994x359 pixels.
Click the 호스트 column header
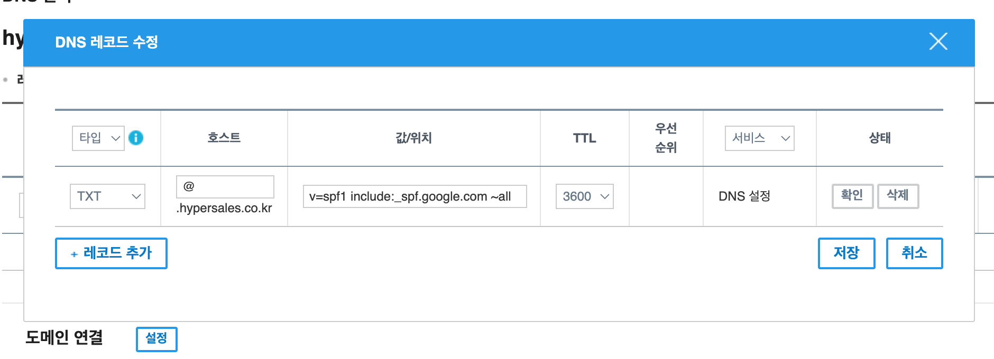(224, 138)
